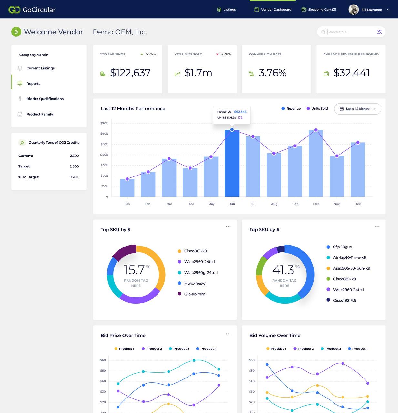This screenshot has height=413, width=398.
Task: Click the CO2 Credits leaf icon
Action: click(22, 142)
